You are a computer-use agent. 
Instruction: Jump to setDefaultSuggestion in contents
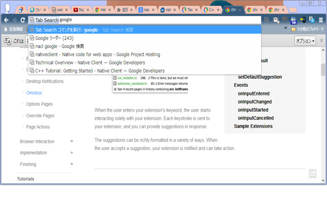pyautogui.click(x=260, y=77)
